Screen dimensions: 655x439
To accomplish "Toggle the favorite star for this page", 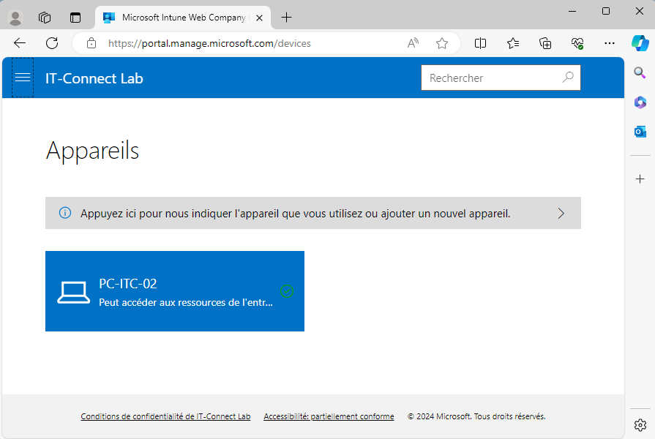I will click(x=442, y=43).
